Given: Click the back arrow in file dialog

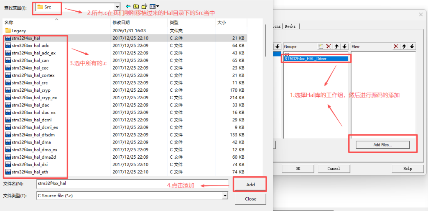Looking at the screenshot, I should [x=128, y=6].
